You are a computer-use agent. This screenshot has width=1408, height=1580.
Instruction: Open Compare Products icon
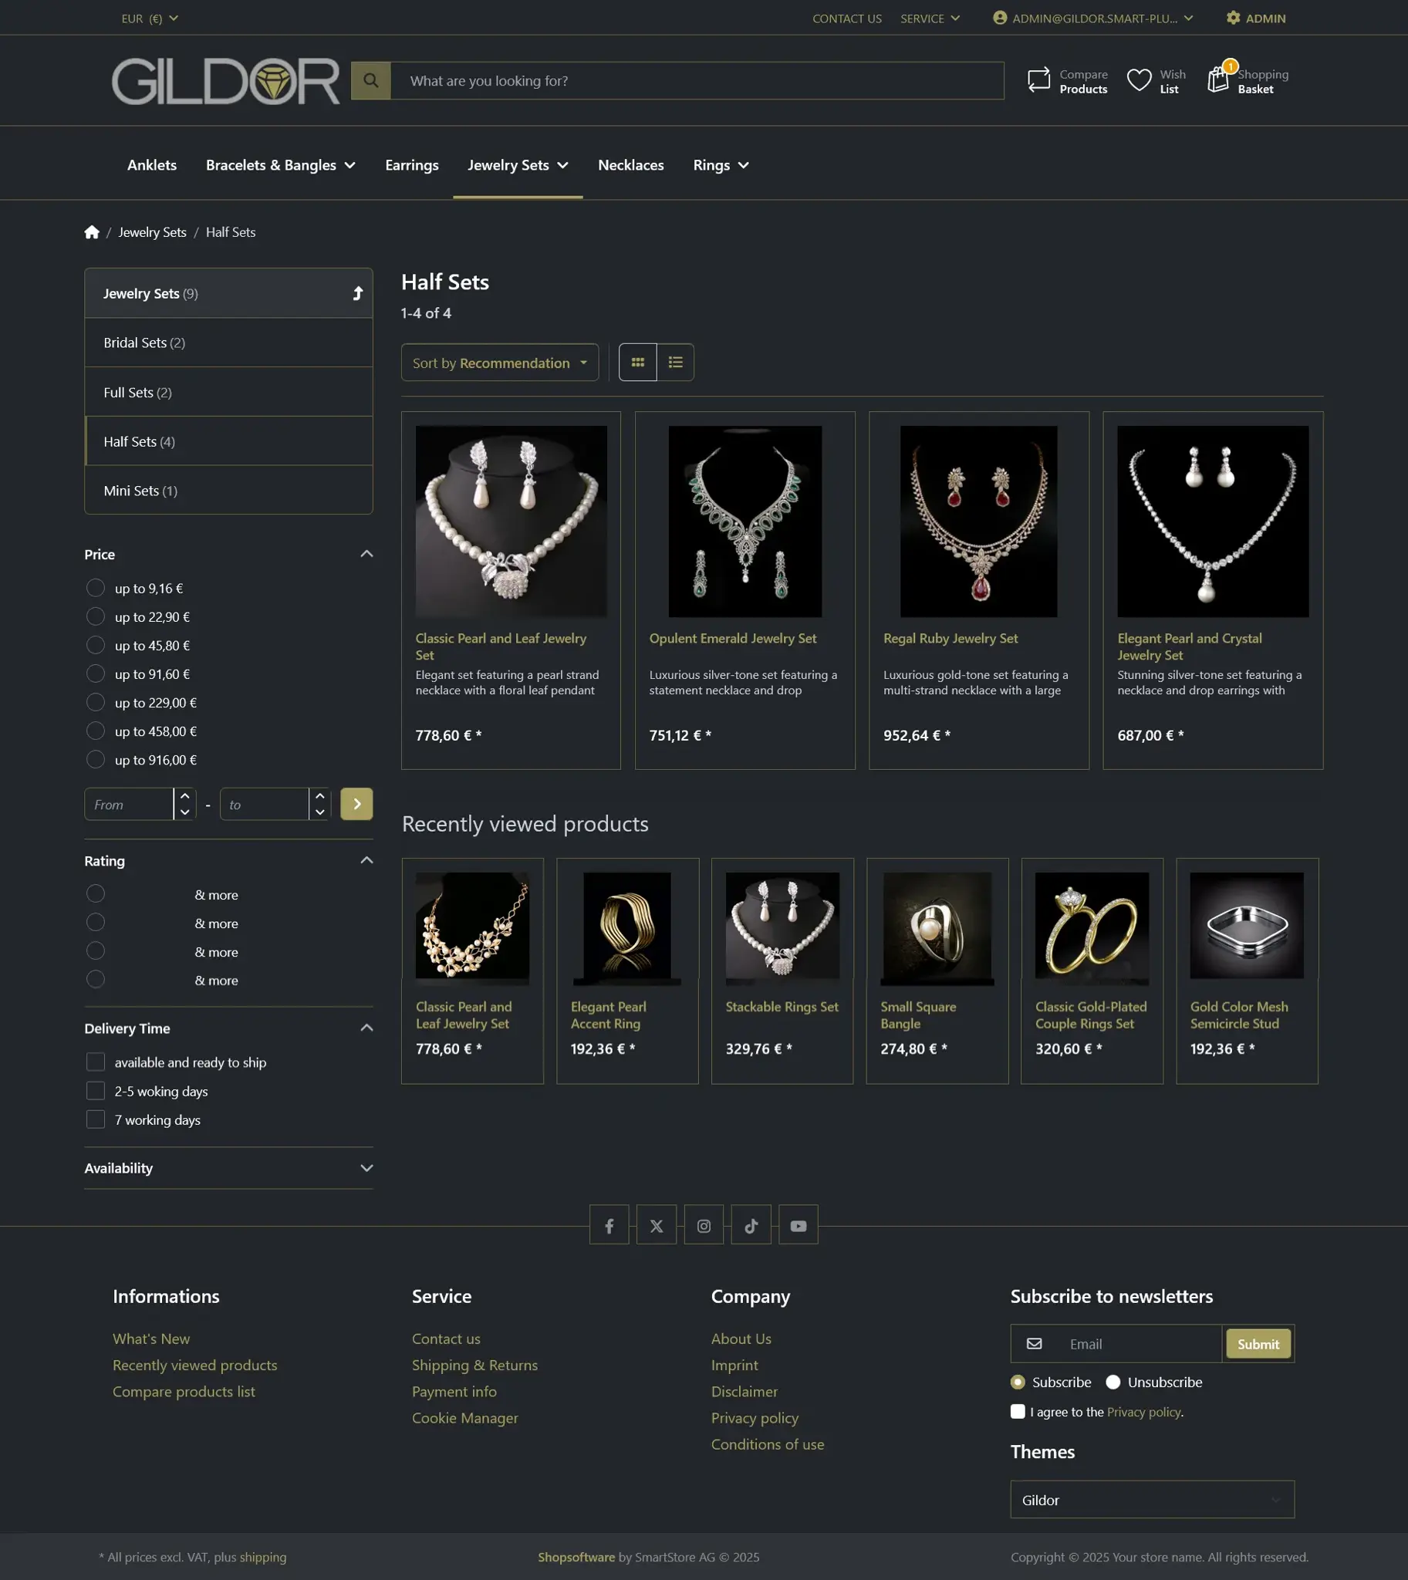pos(1038,79)
